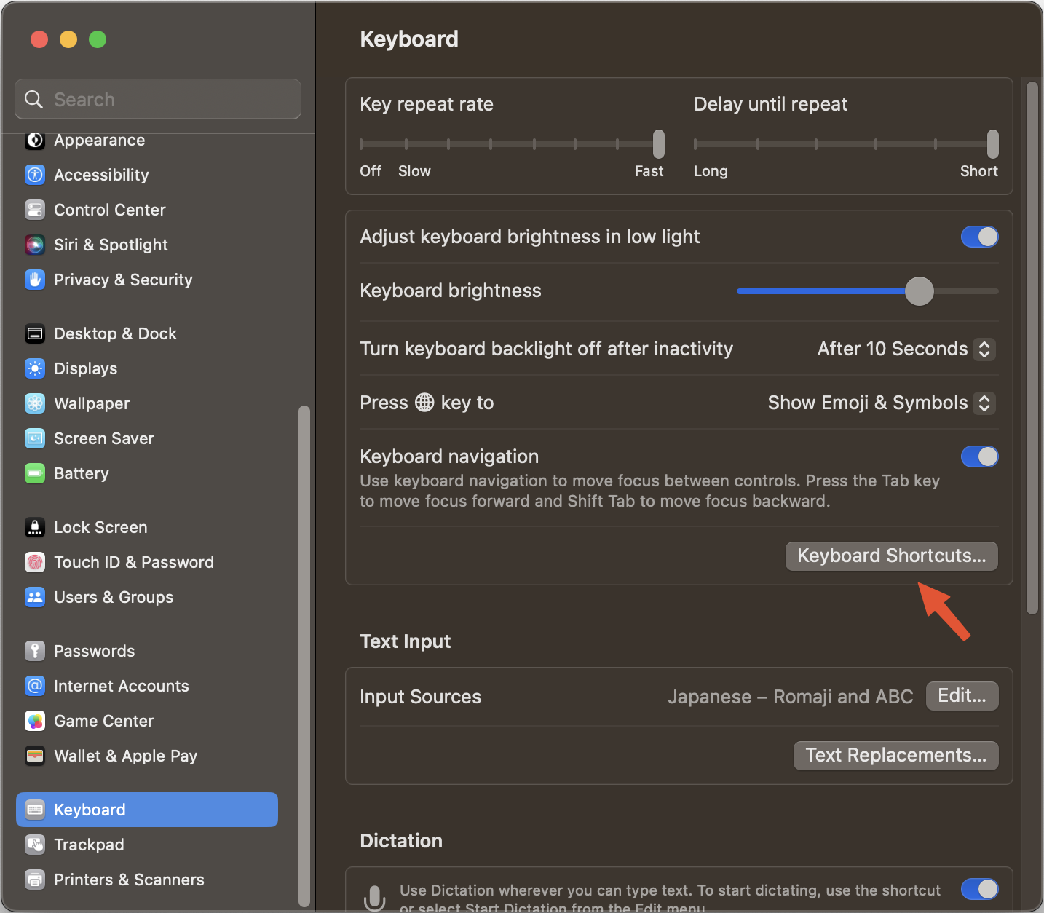
Task: Click the Keyboard brightness slider knob
Action: click(919, 291)
